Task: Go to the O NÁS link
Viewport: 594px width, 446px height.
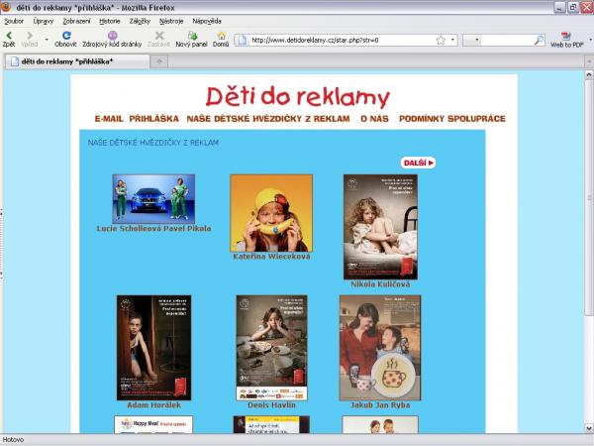Action: click(374, 119)
